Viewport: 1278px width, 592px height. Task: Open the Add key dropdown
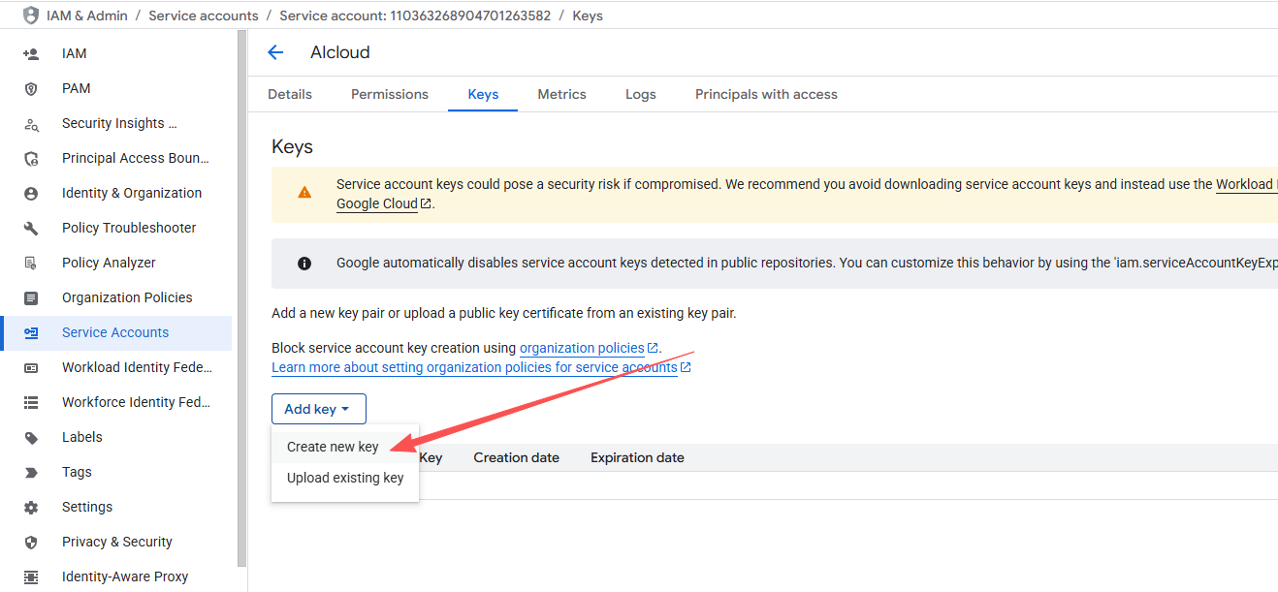pyautogui.click(x=318, y=409)
